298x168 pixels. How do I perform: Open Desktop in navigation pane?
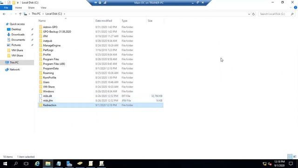(16, 29)
